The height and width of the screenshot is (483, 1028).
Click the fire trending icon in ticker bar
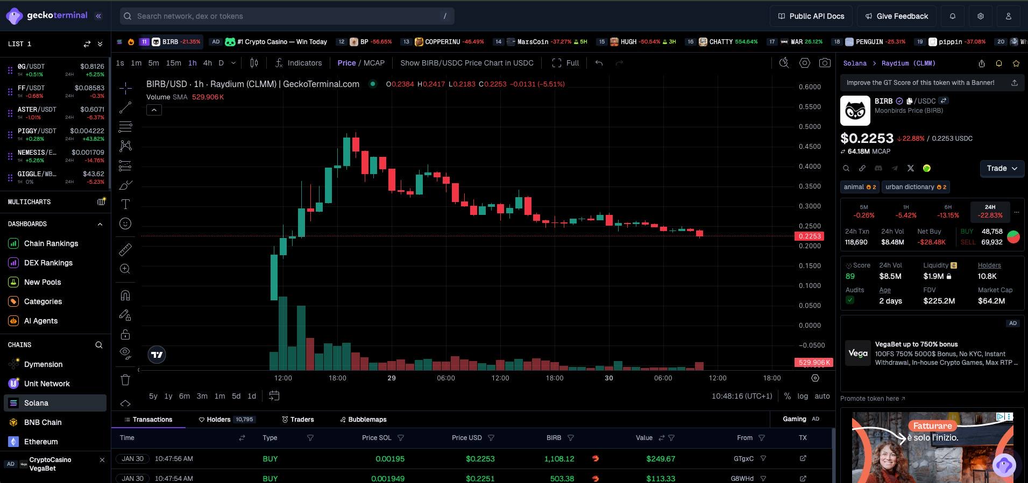(131, 42)
